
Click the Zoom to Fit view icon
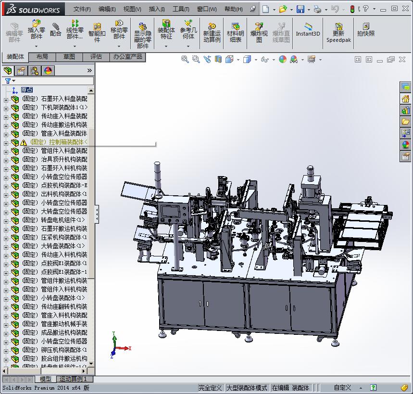coord(185,59)
